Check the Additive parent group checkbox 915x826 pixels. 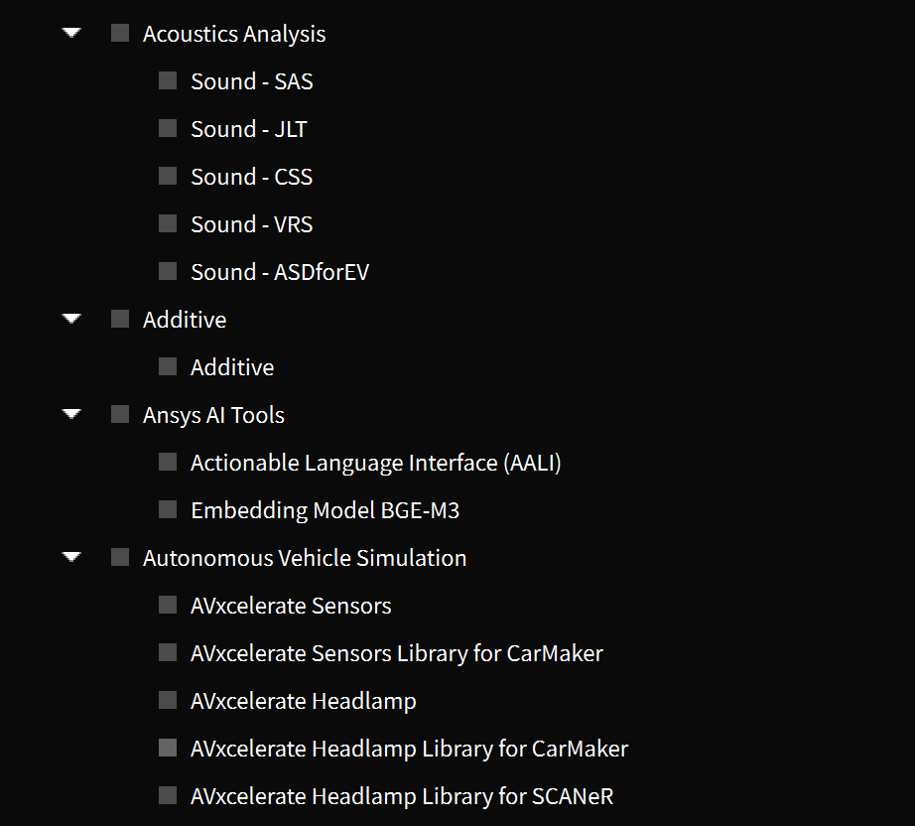(120, 320)
